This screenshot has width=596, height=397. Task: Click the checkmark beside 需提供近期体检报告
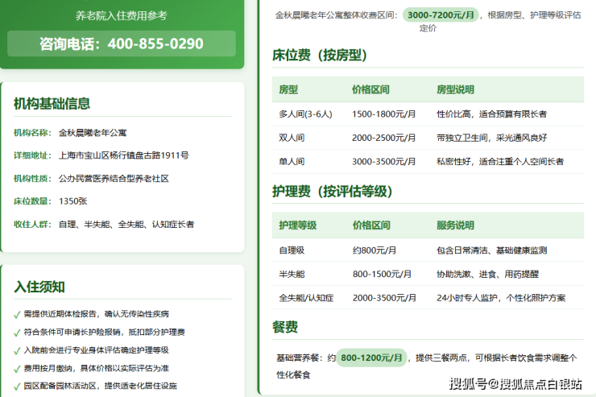coord(17,315)
